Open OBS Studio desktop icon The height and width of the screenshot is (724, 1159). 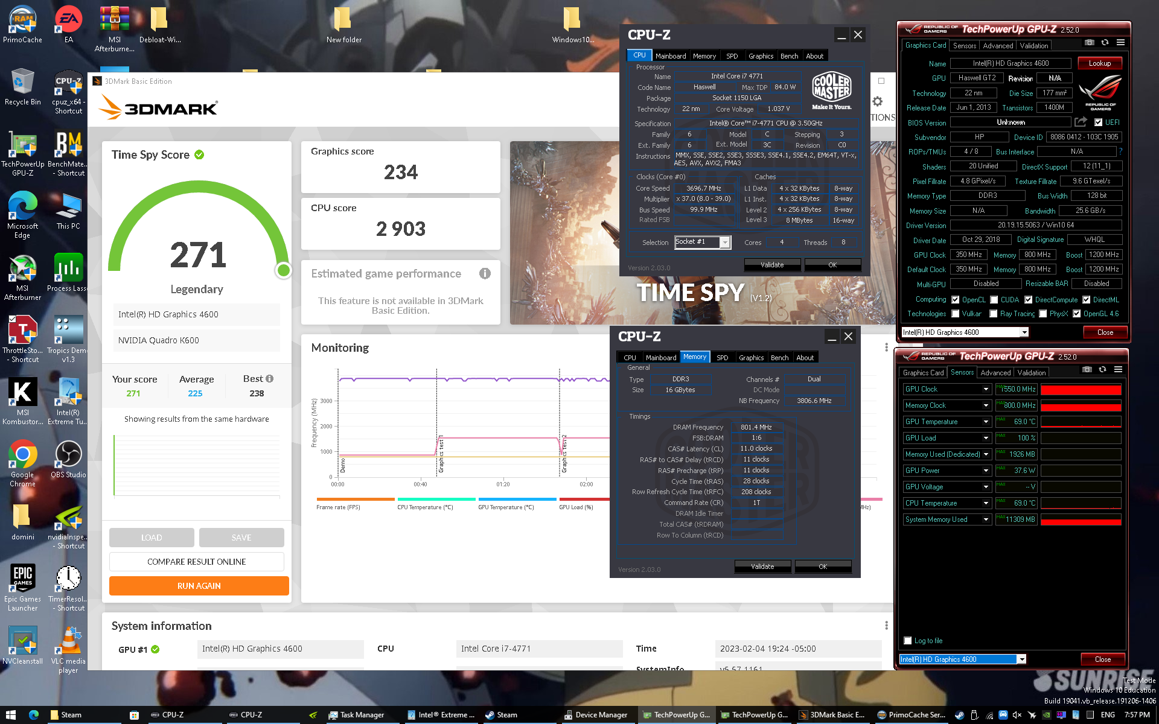(68, 459)
